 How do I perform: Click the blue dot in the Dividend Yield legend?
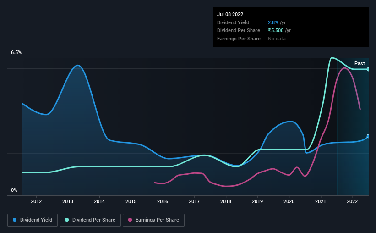click(15, 220)
